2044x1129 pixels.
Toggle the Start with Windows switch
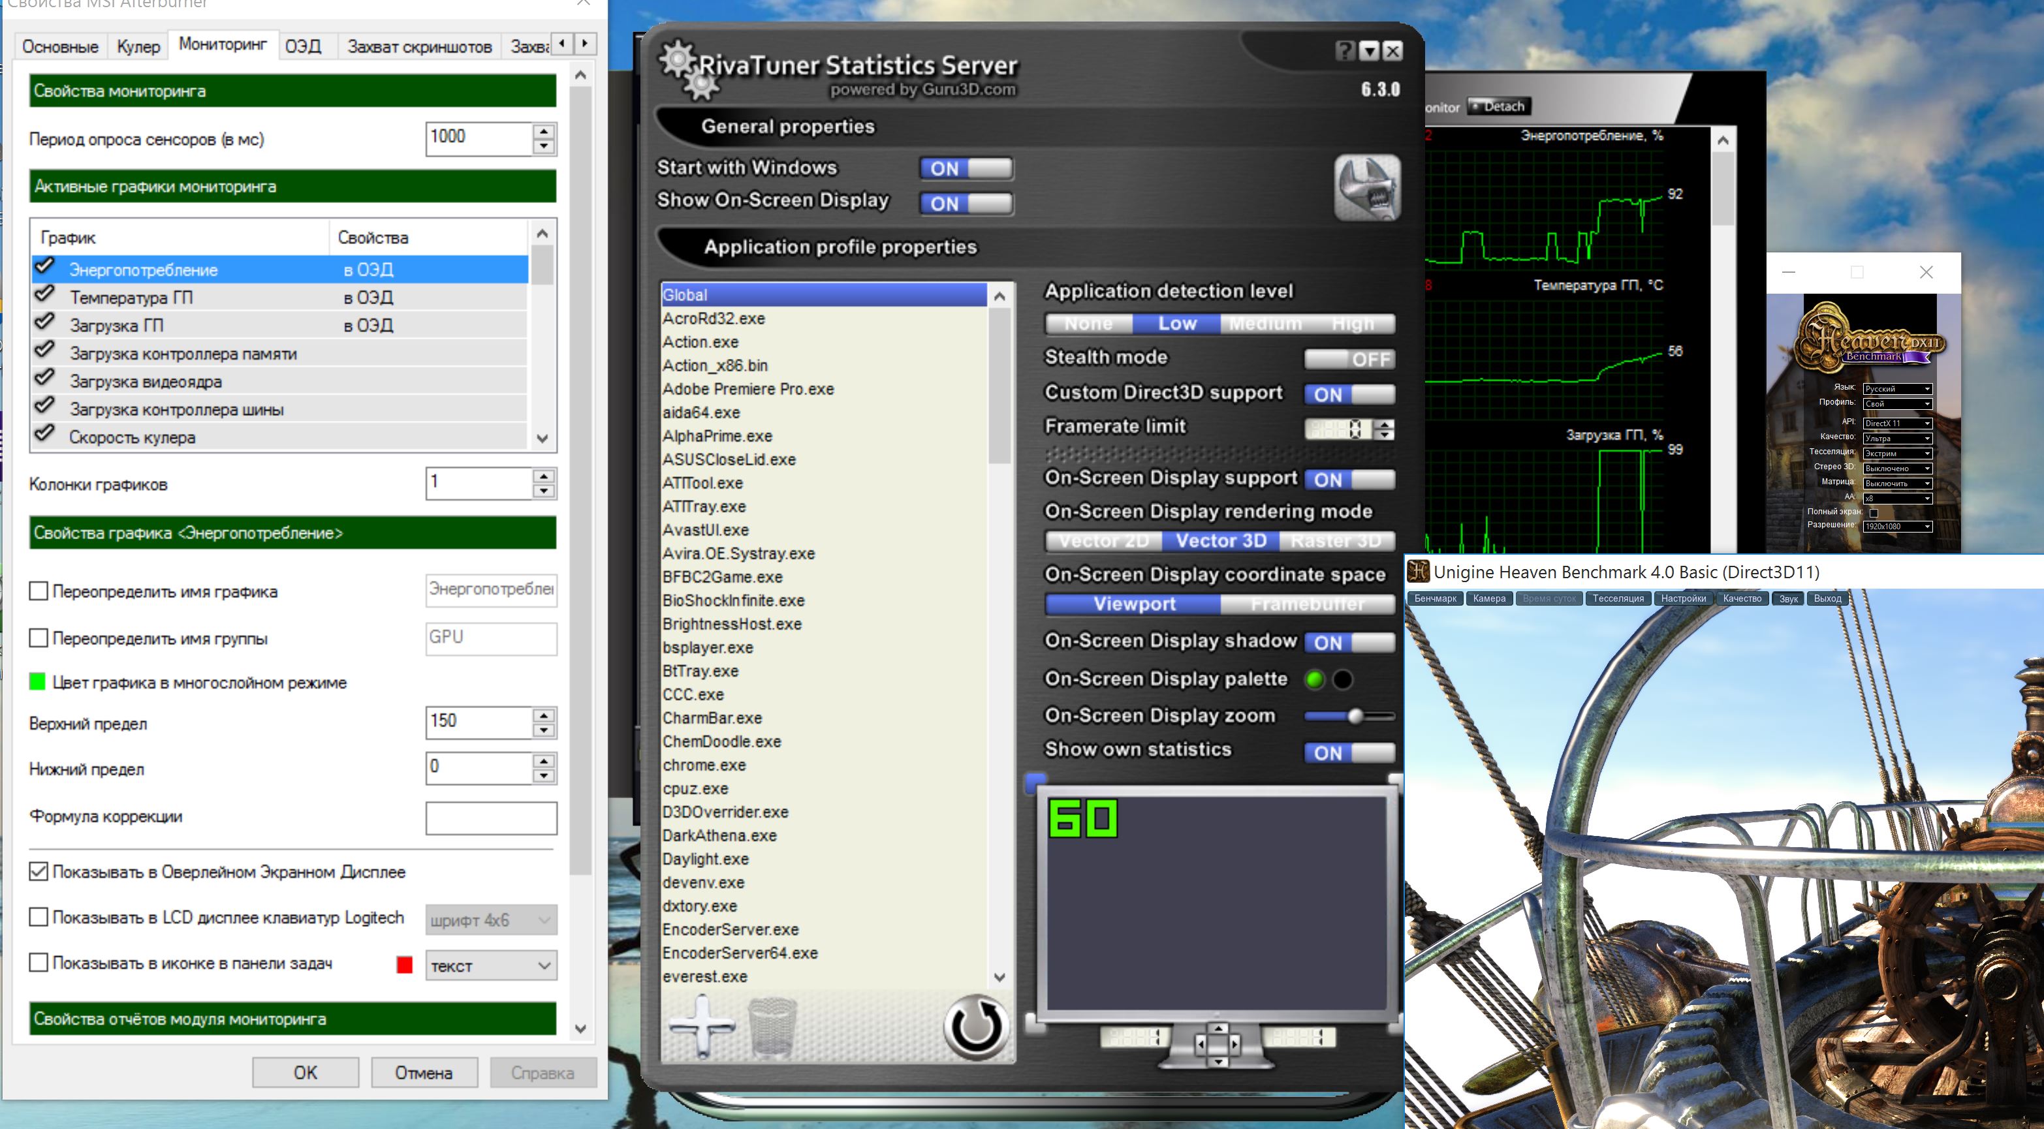pos(966,168)
